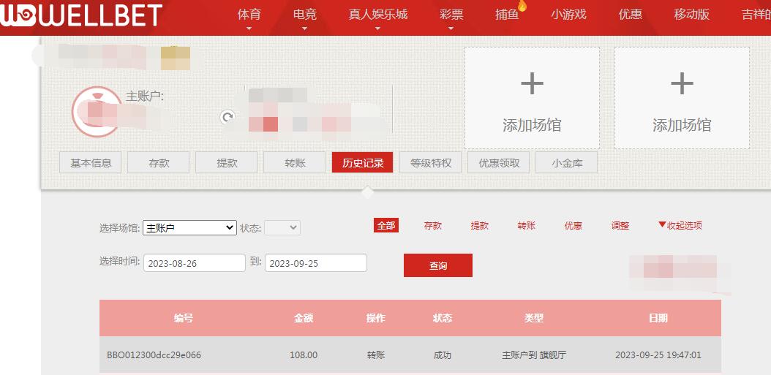Click the start date field 2023-08-26

[195, 263]
